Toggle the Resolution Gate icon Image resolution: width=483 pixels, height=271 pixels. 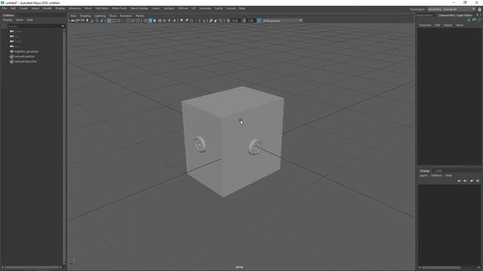pos(118,21)
